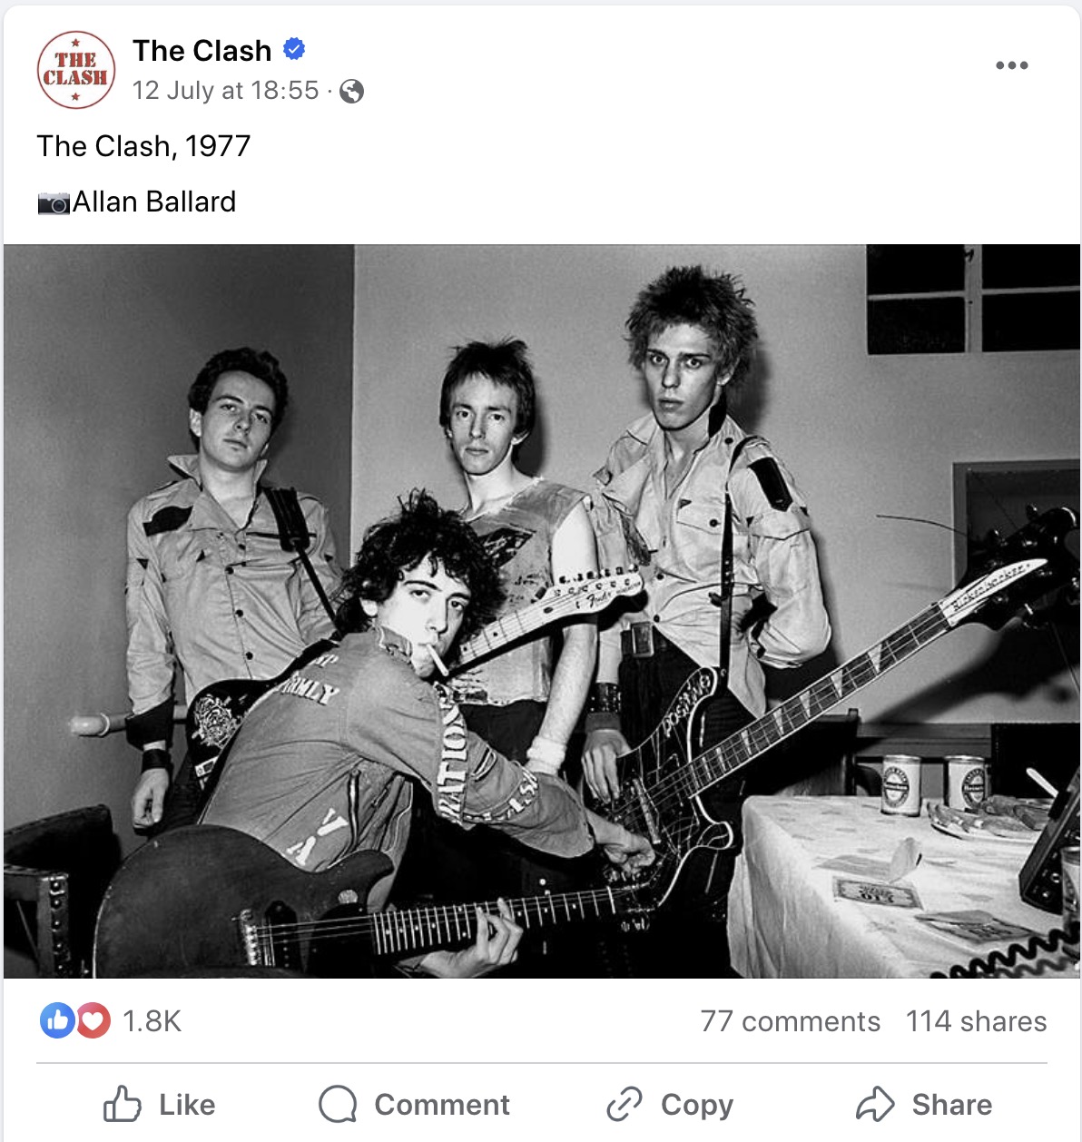Open the three-dot post options menu

(x=1011, y=65)
